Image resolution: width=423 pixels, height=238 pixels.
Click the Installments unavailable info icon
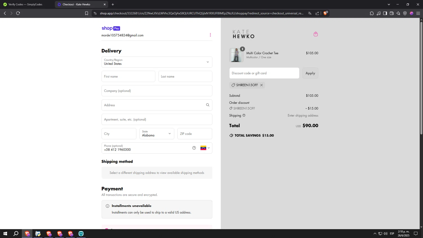[x=107, y=206]
